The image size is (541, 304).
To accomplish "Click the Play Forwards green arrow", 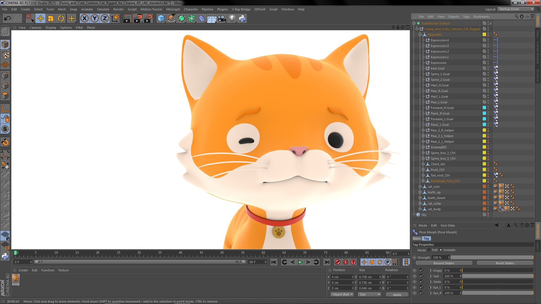I will 300,262.
